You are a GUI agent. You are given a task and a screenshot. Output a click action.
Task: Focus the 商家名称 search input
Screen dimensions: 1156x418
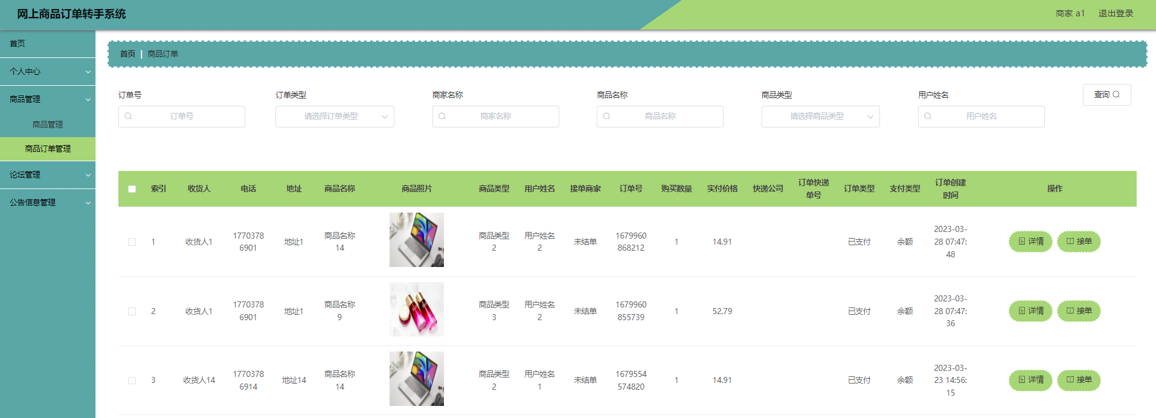click(496, 117)
